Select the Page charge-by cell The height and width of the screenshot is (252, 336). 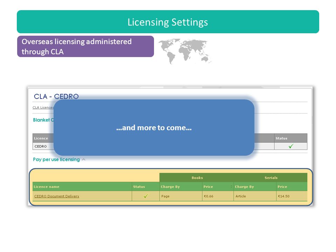click(x=181, y=196)
